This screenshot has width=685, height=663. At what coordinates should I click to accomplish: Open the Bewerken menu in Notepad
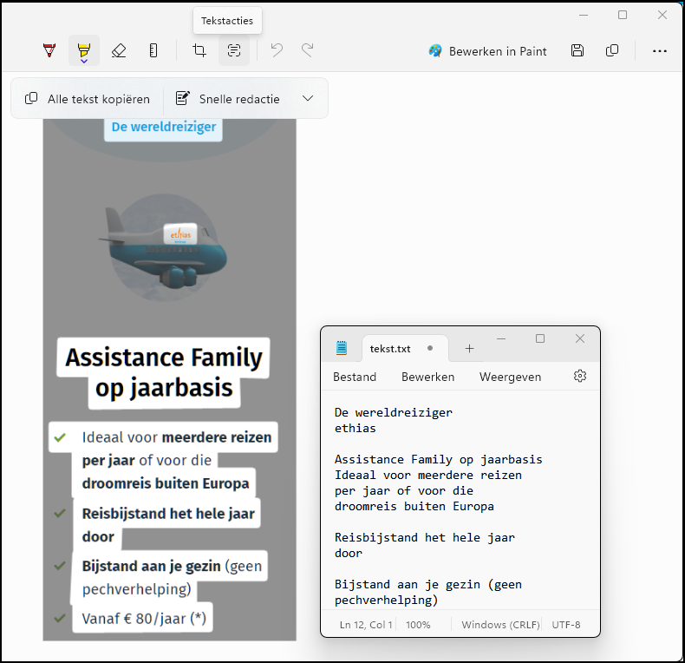pos(427,377)
